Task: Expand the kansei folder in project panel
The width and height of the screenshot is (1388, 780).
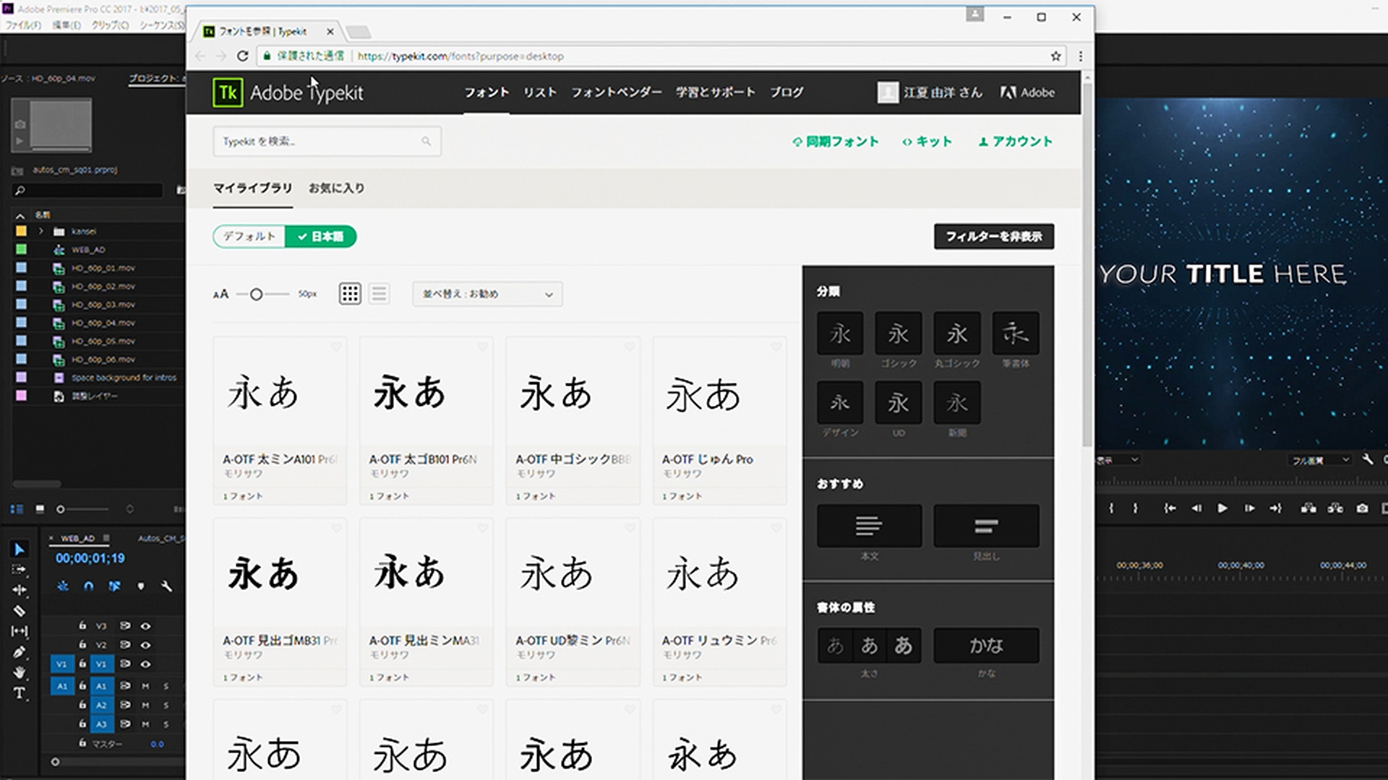Action: pyautogui.click(x=41, y=231)
